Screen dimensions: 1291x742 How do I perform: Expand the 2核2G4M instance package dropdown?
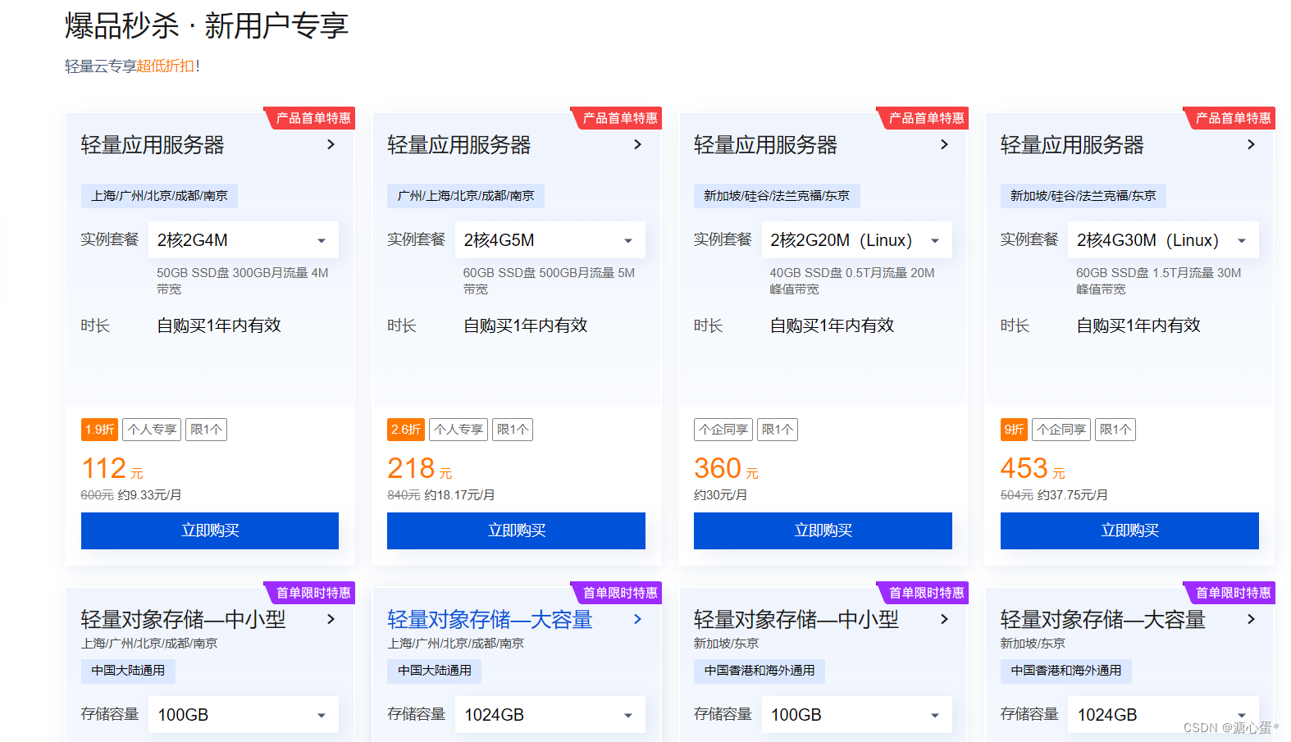244,240
